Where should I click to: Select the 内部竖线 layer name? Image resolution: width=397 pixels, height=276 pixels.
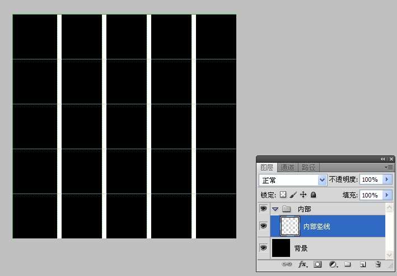coord(317,226)
